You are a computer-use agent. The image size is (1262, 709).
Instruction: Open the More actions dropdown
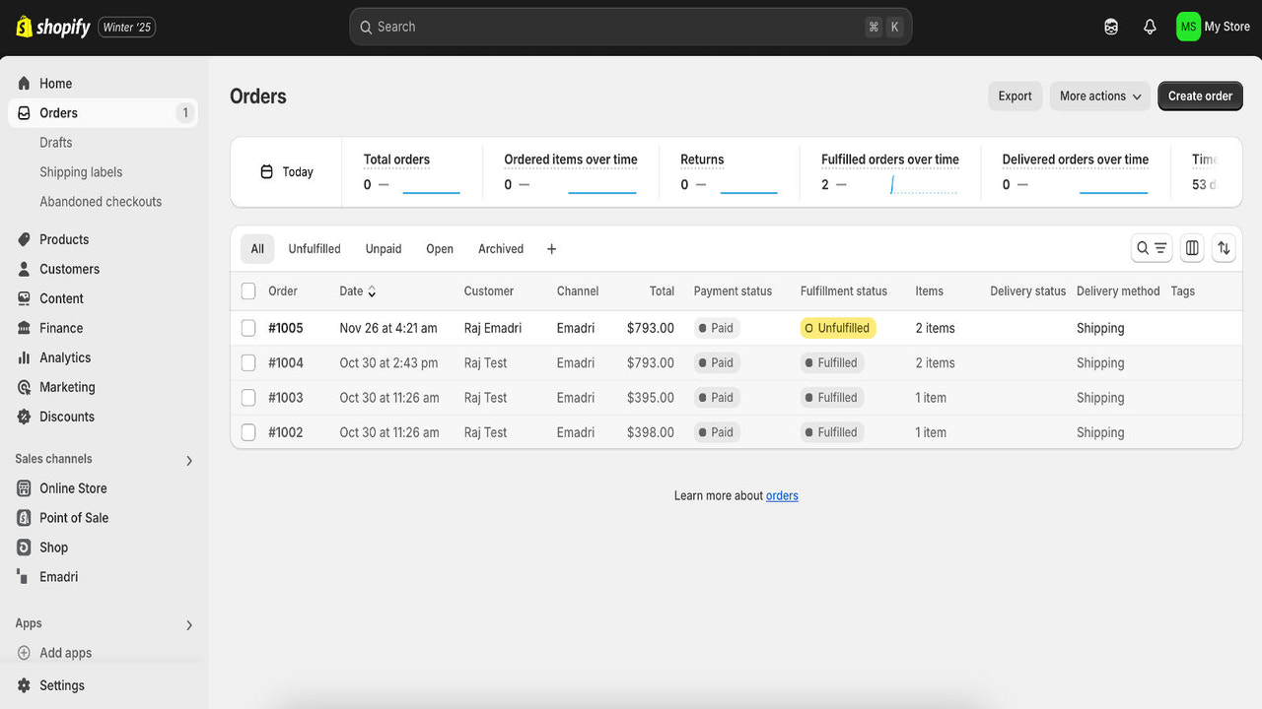tap(1099, 96)
